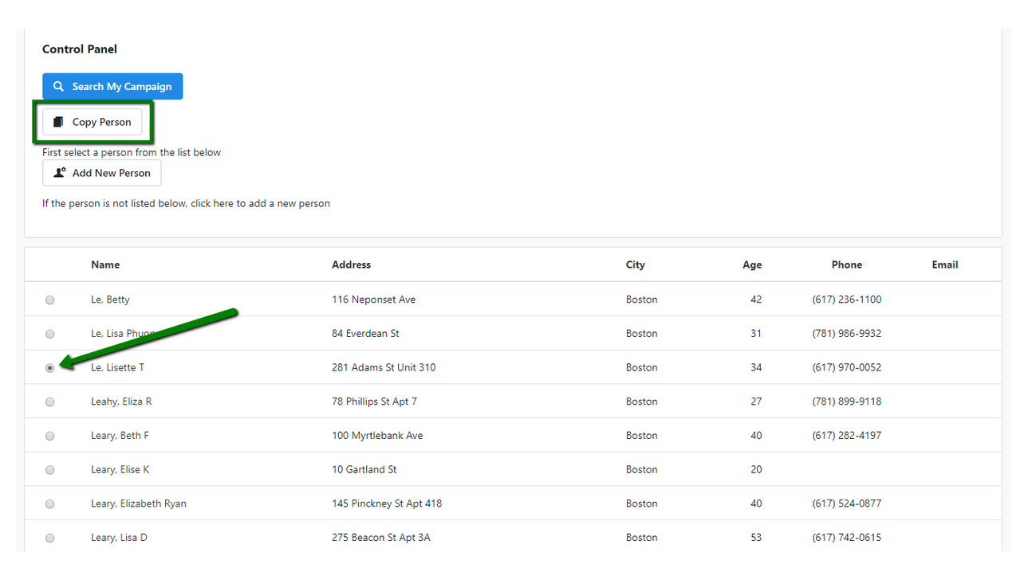Image resolution: width=1024 pixels, height=572 pixels.
Task: Click the copy icon on Copy Person
Action: coord(58,123)
